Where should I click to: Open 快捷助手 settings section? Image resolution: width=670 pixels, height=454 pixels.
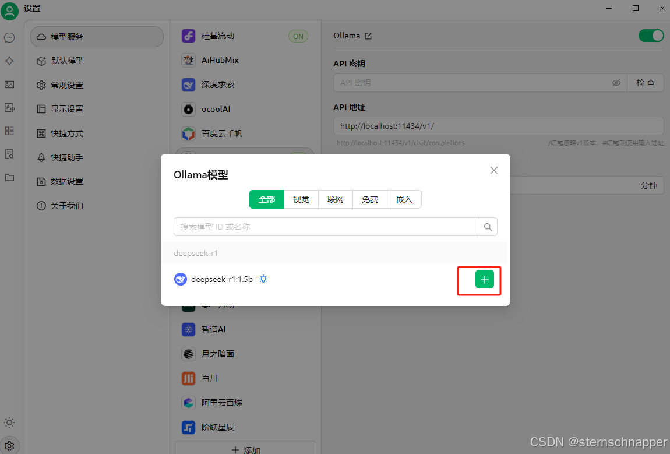97,157
